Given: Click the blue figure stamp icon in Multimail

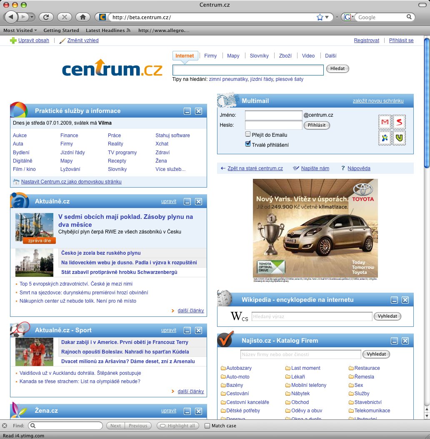Looking at the screenshot, I should coord(385,138).
